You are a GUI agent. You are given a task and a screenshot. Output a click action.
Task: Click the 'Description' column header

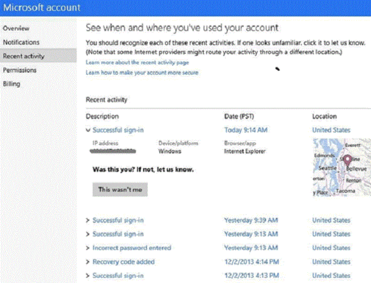pos(102,116)
